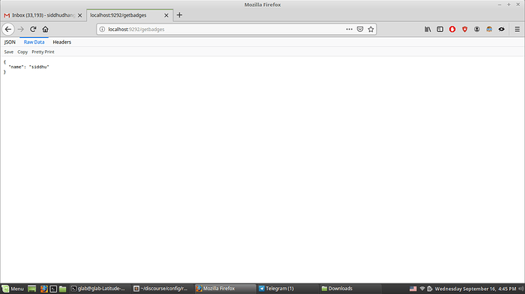Select the localhost:9292/getbadges tab
This screenshot has height=294, width=525.
point(130,15)
